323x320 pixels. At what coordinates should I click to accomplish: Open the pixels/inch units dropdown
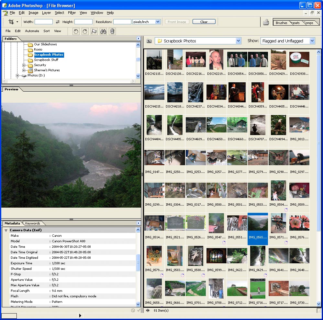tap(158, 22)
